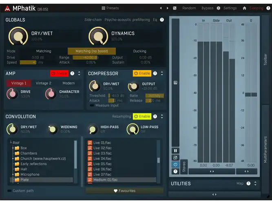Toggle the Compressor Enable button

pos(142,73)
